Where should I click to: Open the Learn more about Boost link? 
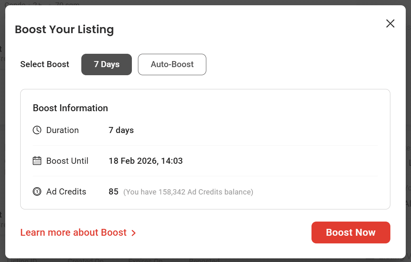click(74, 232)
